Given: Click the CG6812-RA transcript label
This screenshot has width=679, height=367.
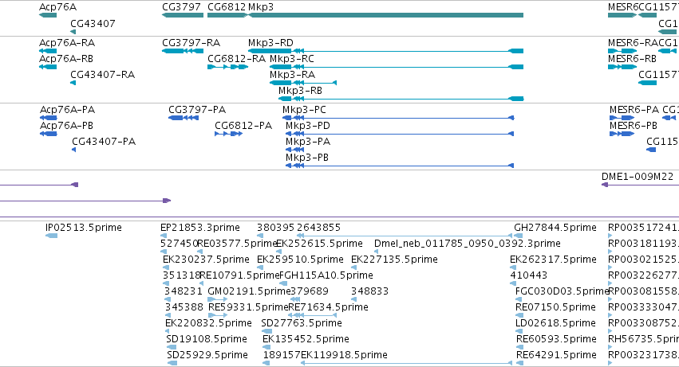Looking at the screenshot, I should 236,59.
